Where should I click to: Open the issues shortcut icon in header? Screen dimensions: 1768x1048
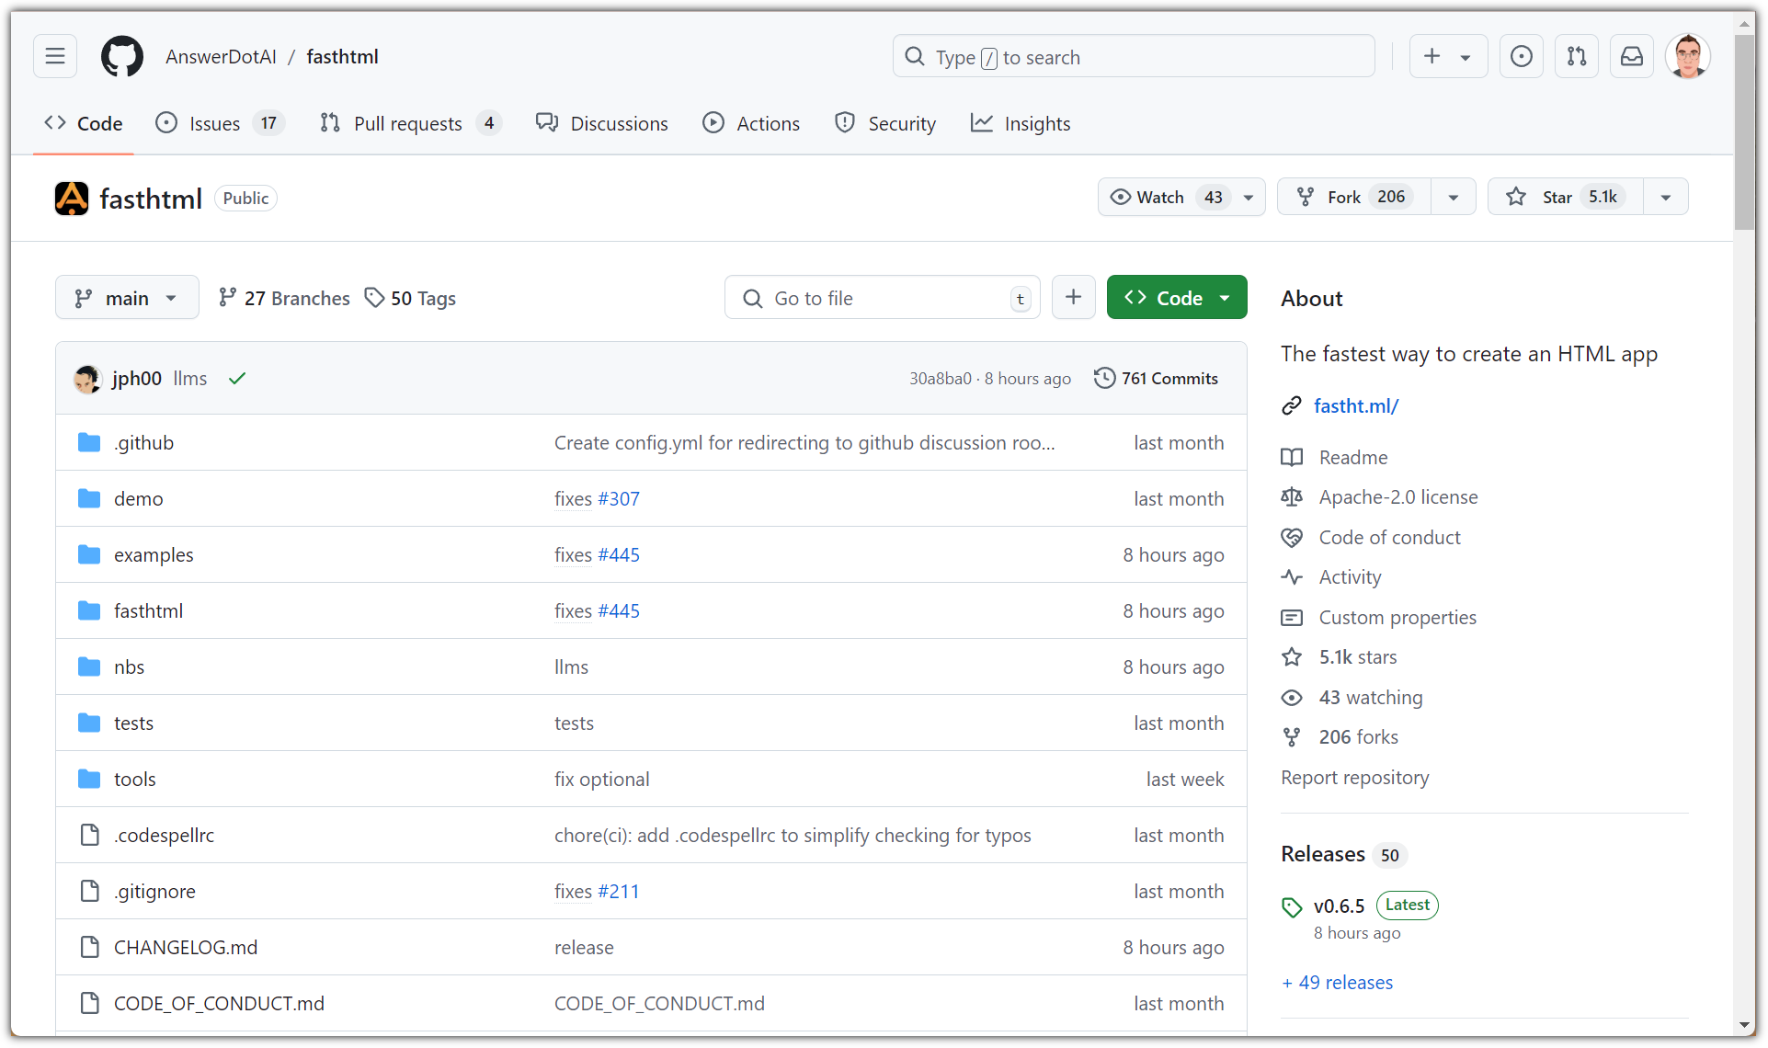coord(1521,57)
